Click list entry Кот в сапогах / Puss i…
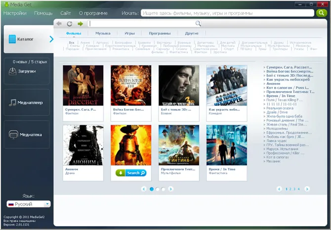The image size is (331, 230). click(288, 88)
